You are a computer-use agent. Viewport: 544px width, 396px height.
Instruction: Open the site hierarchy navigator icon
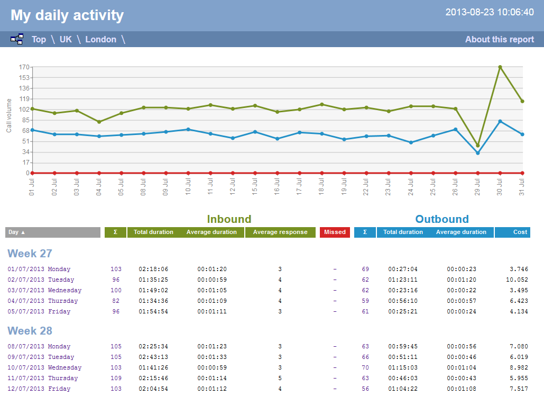[16, 39]
